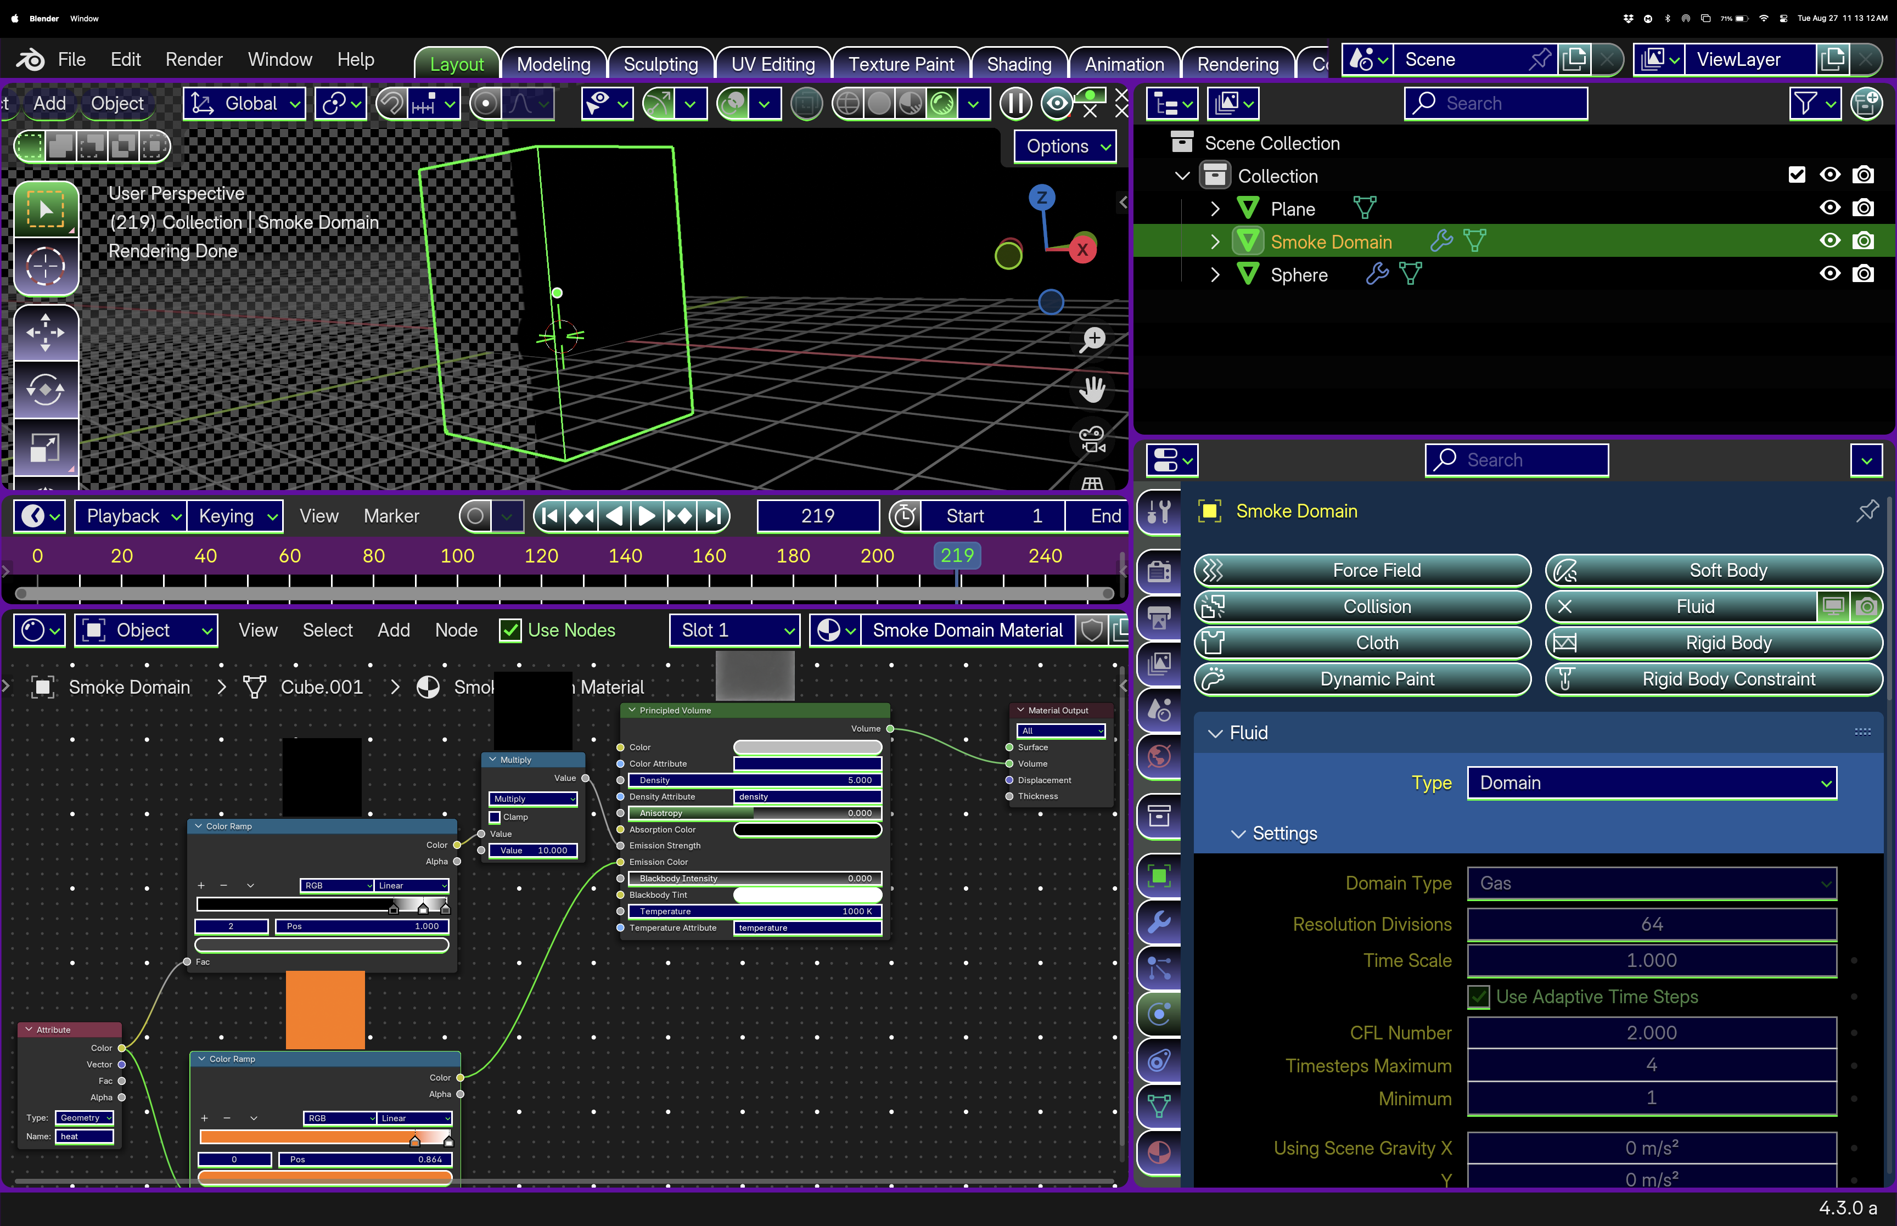Open the File menu
Viewport: 1897px width, 1226px height.
click(72, 60)
